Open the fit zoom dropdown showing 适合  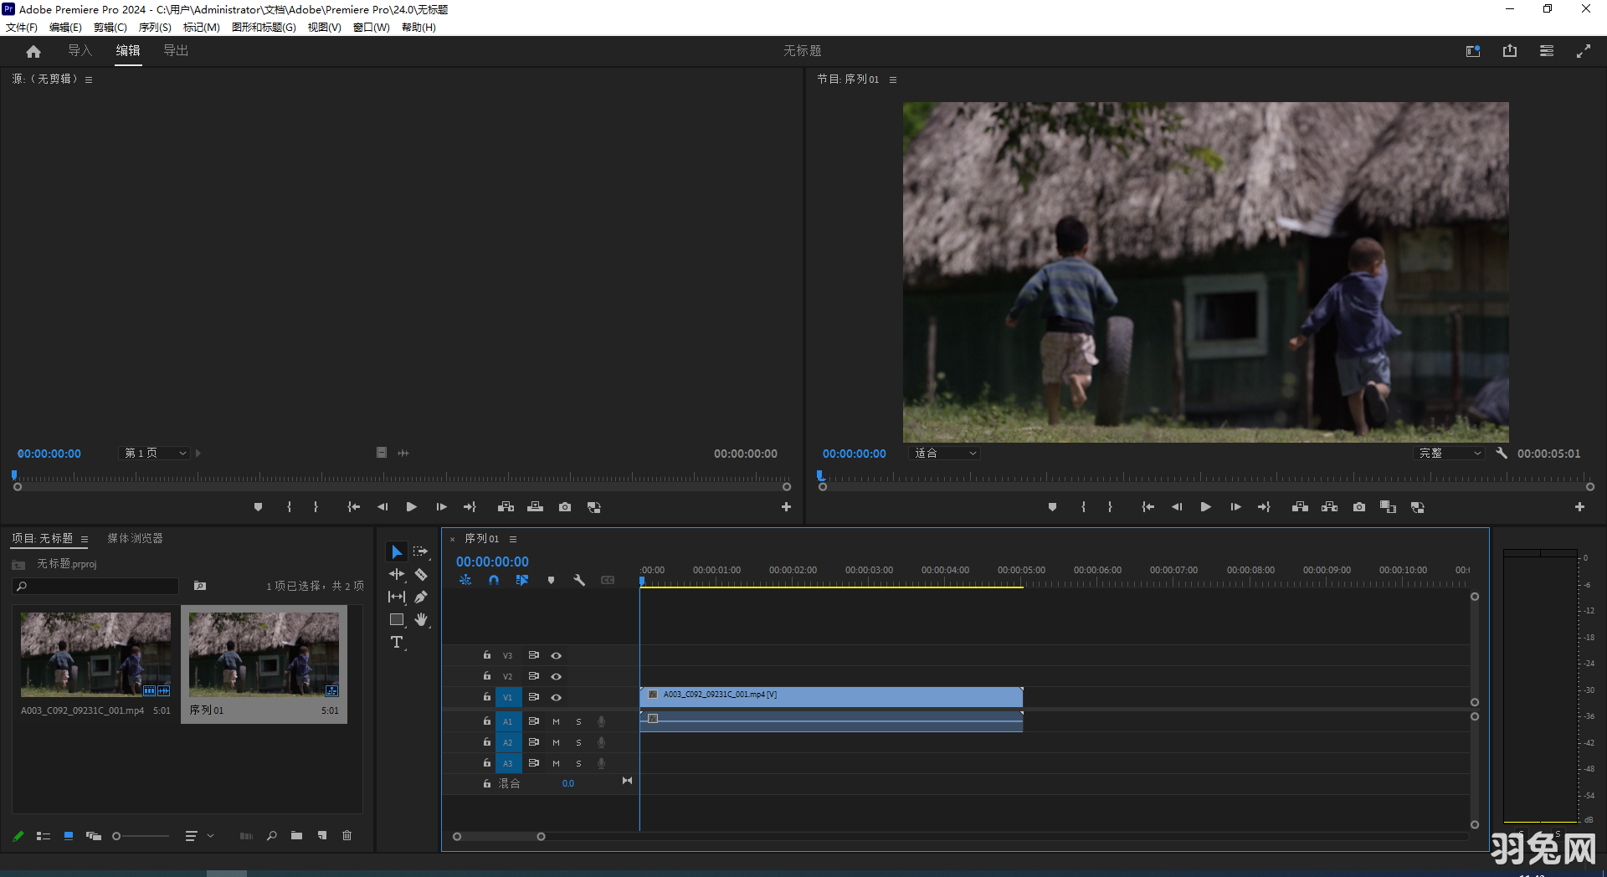click(x=944, y=453)
